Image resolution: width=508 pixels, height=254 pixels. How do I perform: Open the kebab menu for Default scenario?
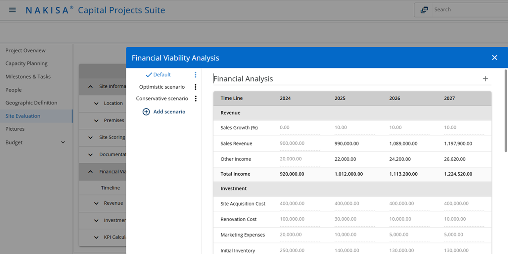pyautogui.click(x=195, y=75)
